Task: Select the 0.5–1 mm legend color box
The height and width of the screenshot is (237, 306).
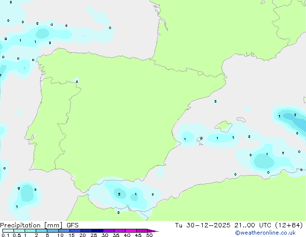Action: [x=19, y=231]
